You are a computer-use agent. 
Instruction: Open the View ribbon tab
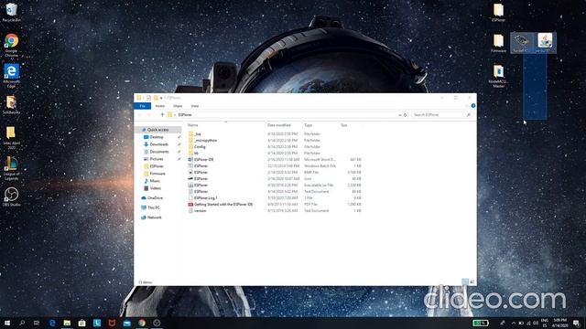pos(195,106)
